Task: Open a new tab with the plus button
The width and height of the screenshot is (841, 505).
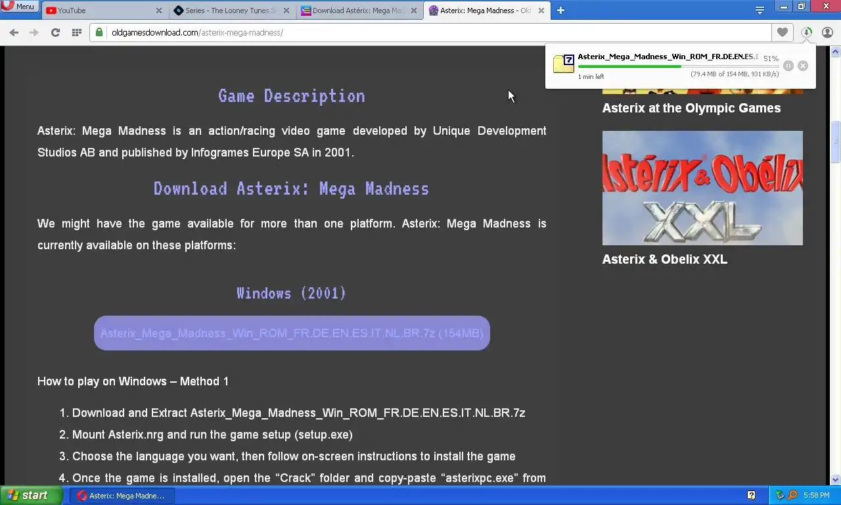Action: click(x=560, y=11)
